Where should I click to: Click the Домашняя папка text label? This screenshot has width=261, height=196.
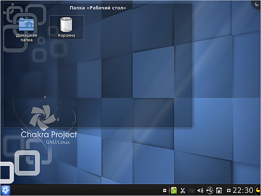click(x=26, y=38)
